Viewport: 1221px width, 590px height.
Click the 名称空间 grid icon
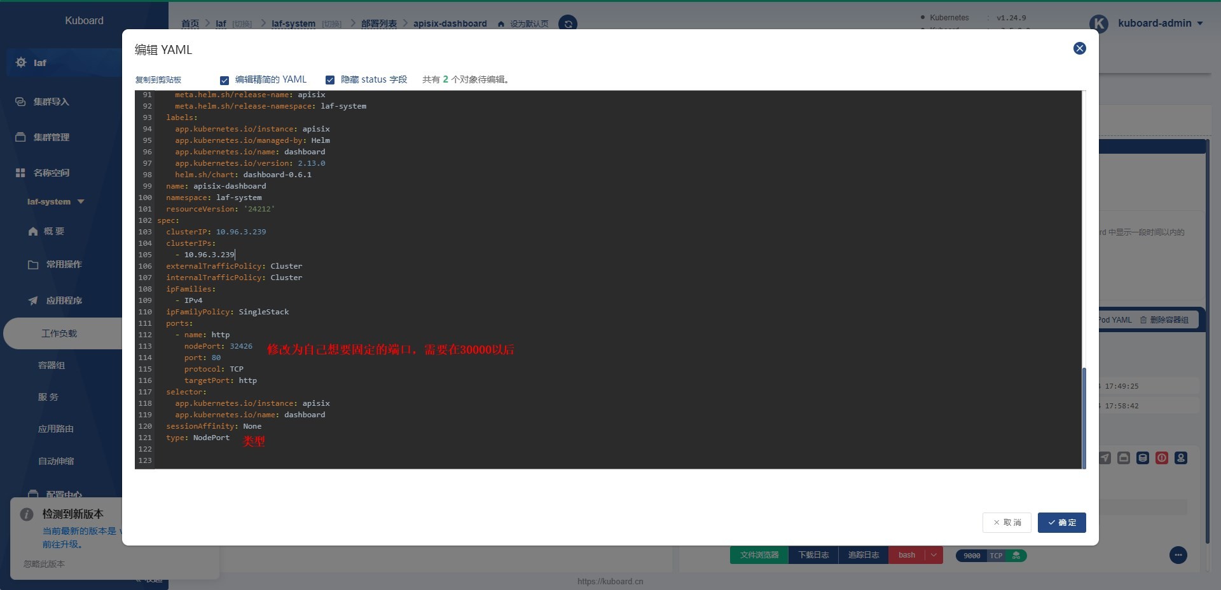(x=20, y=173)
